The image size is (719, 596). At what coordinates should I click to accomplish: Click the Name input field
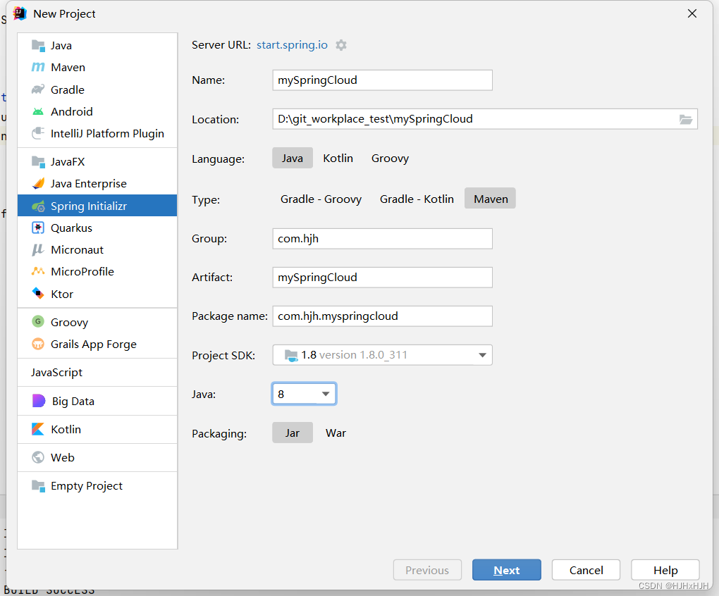(x=383, y=80)
